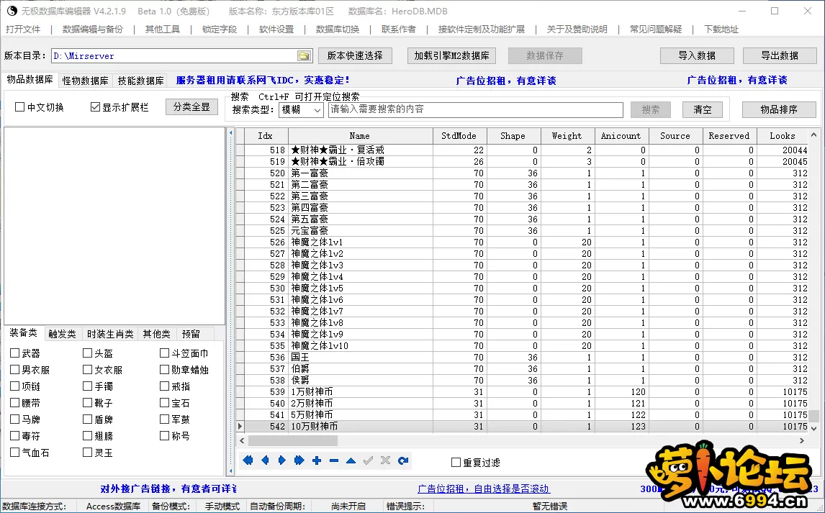Screen dimensions: 825x513
Task: Select the row named 神魔之体lv10
Action: click(523, 346)
